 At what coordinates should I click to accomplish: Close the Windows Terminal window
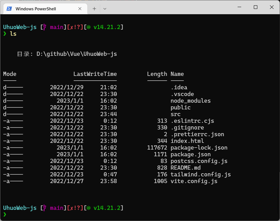pyautogui.click(x=272, y=7)
